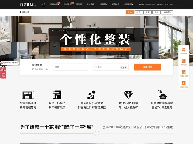
Task: Click the 超一线大牌潮牌 text
Action: point(128,107)
